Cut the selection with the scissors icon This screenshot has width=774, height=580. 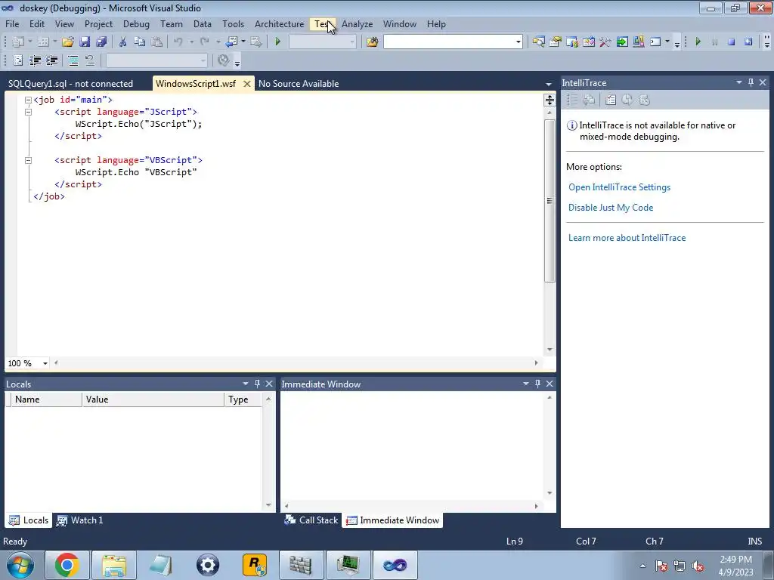point(122,42)
